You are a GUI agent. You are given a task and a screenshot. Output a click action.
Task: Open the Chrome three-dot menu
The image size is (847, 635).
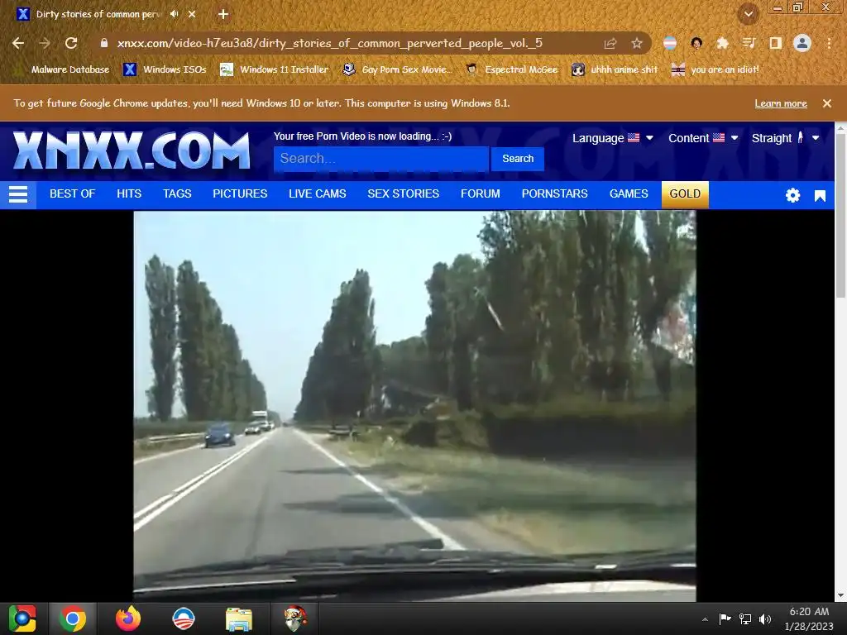[x=829, y=43]
